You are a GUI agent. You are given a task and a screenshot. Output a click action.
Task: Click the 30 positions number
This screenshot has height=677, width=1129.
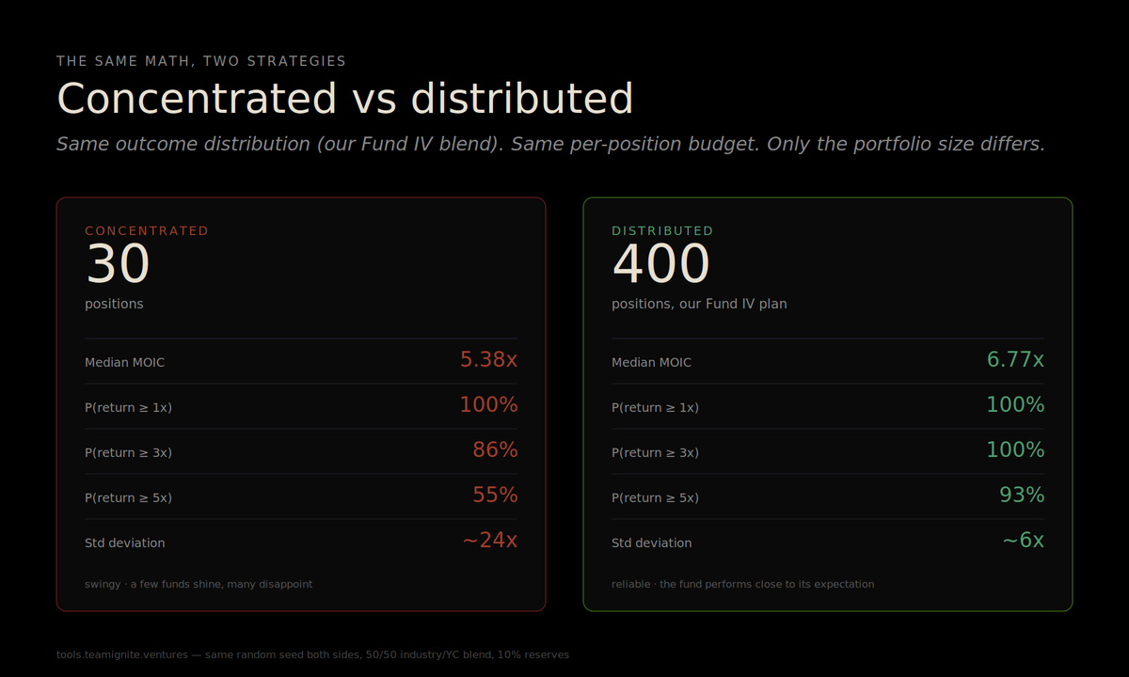coord(118,263)
